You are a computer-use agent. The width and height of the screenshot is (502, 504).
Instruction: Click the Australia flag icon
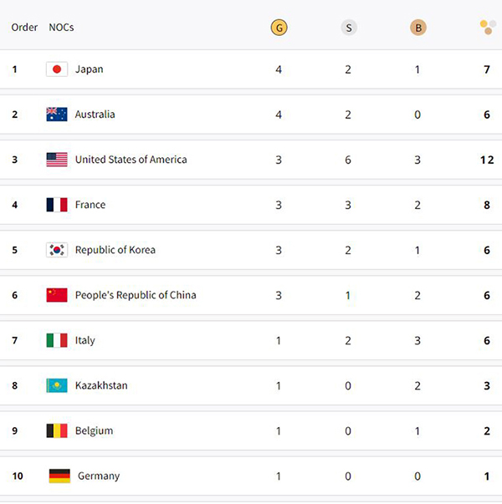[57, 115]
